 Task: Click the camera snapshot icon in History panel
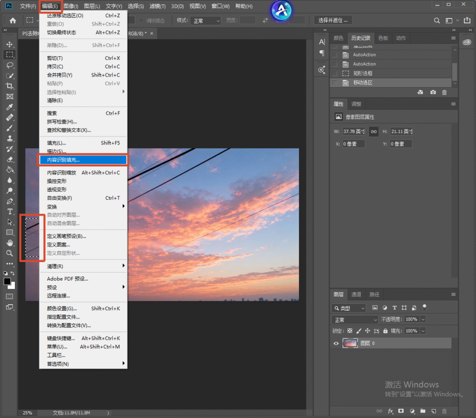click(x=433, y=92)
